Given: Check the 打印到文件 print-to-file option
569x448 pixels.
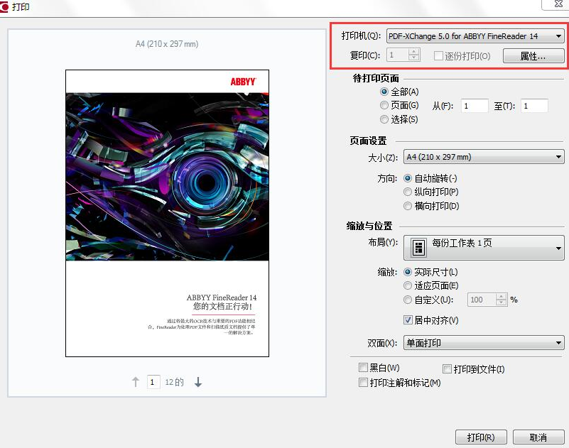Looking at the screenshot, I should 447,366.
